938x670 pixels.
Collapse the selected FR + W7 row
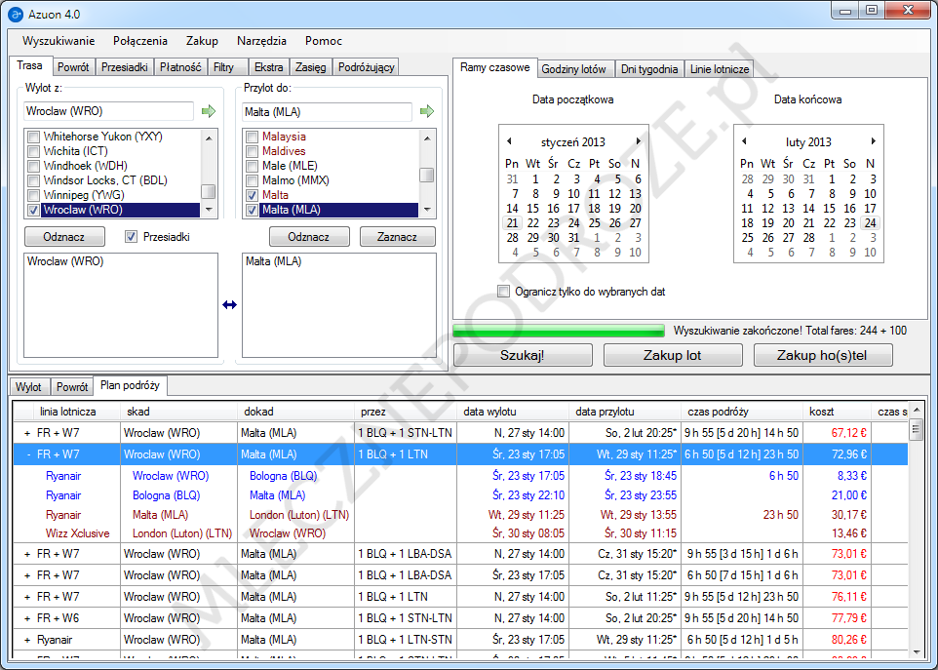pos(27,454)
